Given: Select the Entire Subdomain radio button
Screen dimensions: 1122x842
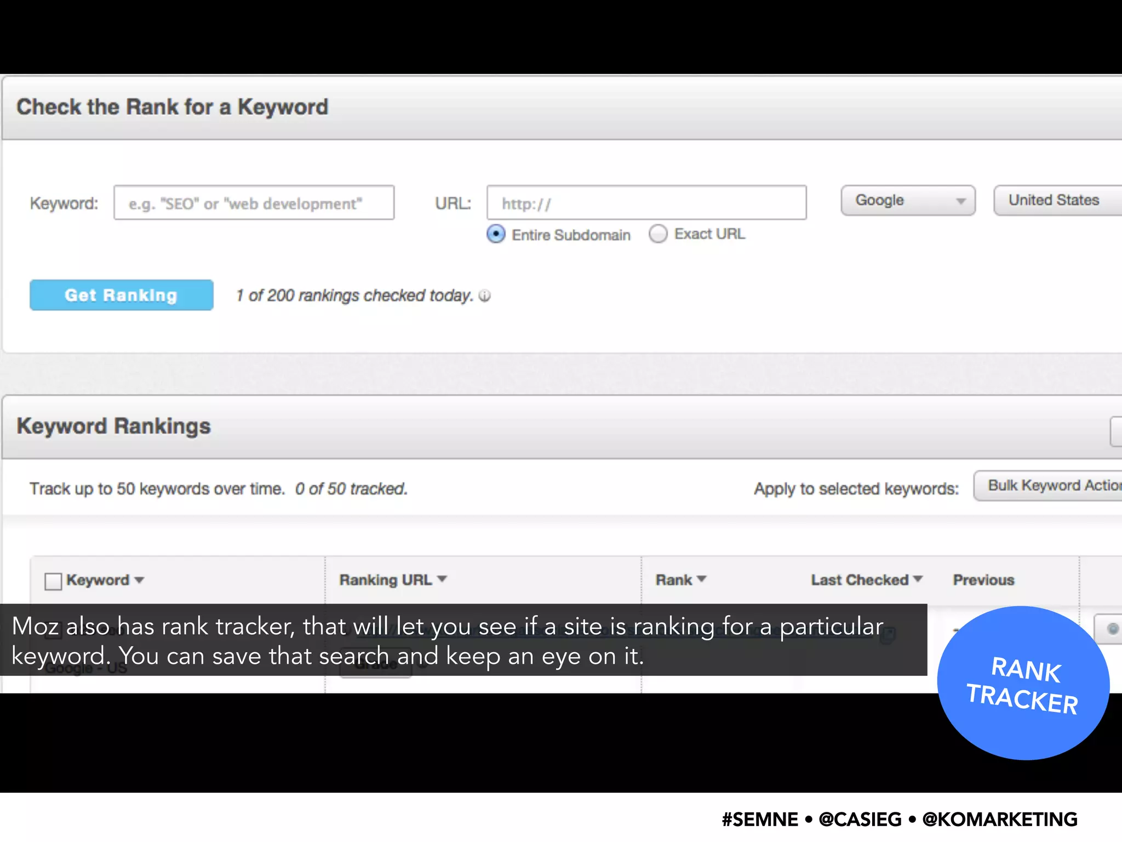Looking at the screenshot, I should click(x=496, y=234).
